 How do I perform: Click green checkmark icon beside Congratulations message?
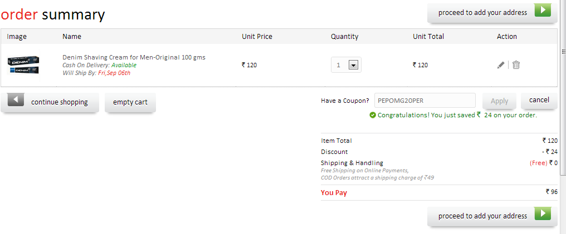[373, 115]
